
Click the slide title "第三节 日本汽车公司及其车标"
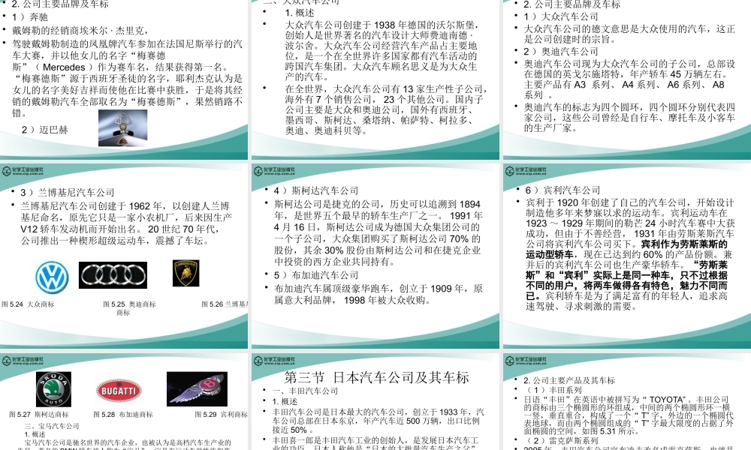pyautogui.click(x=376, y=377)
